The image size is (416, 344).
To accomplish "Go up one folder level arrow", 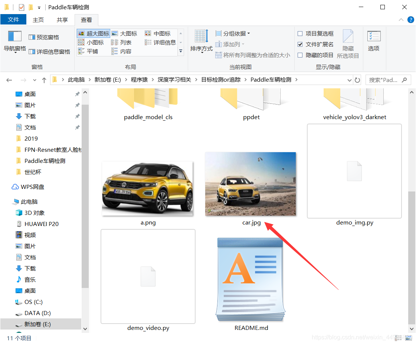I will pyautogui.click(x=44, y=80).
